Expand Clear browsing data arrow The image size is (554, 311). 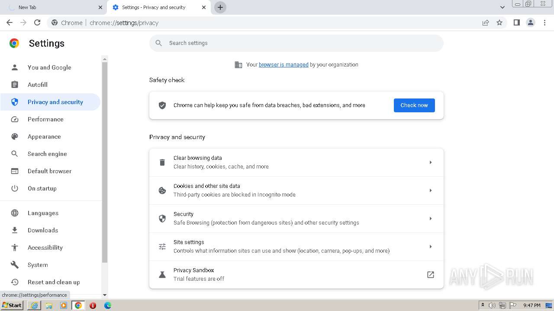click(431, 162)
